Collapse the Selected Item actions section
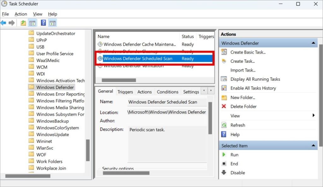Image resolution: width=323 pixels, height=187 pixels. pos(313,146)
